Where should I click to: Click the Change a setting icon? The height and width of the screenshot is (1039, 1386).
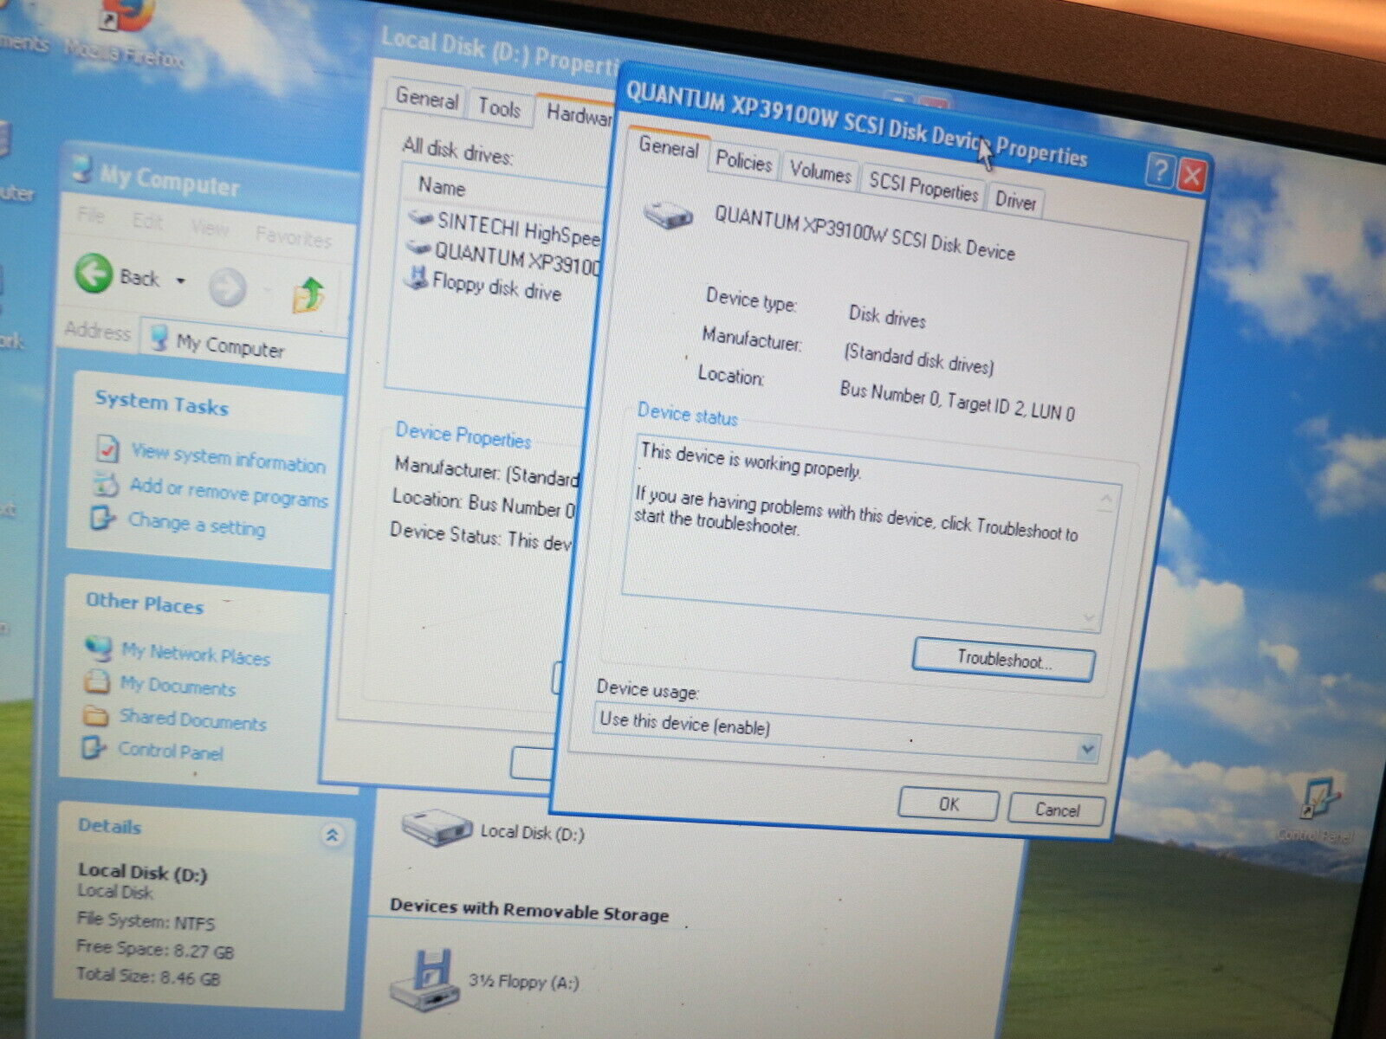point(102,519)
